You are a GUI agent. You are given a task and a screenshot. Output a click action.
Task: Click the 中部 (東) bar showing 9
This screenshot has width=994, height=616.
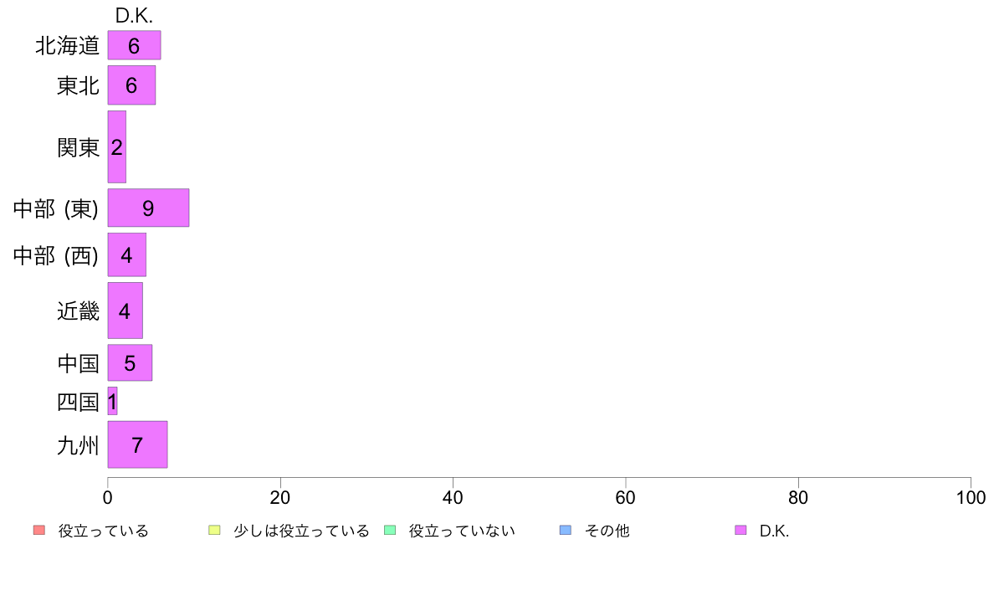coord(148,208)
